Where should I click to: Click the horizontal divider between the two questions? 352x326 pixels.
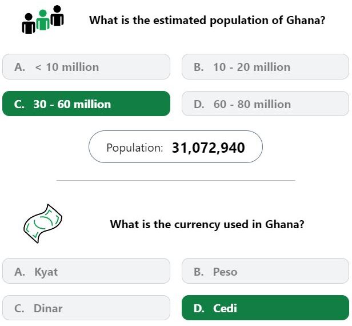point(176,180)
